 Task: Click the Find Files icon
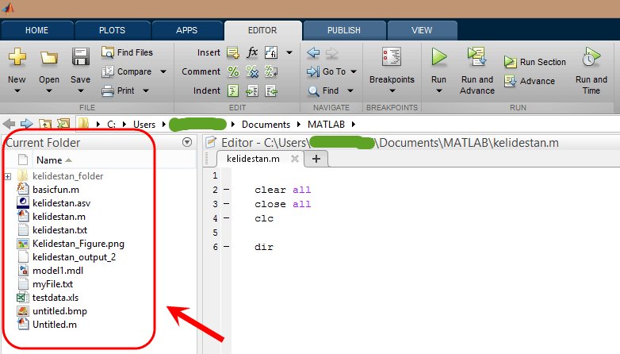[x=108, y=52]
